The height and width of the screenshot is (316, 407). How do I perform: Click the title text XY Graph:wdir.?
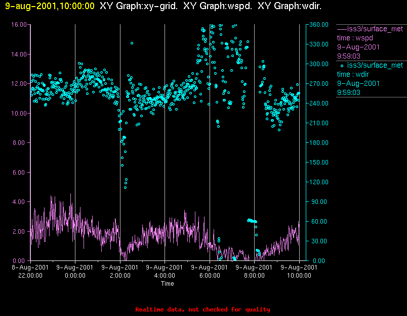290,6
